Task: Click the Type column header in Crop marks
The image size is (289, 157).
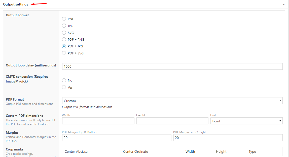Action: point(252,151)
